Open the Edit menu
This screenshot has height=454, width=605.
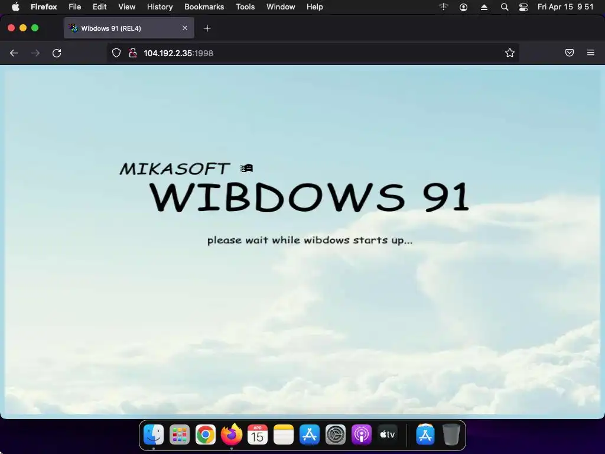point(99,7)
